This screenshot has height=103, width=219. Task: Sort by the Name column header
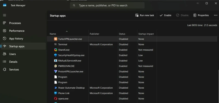click(53, 34)
